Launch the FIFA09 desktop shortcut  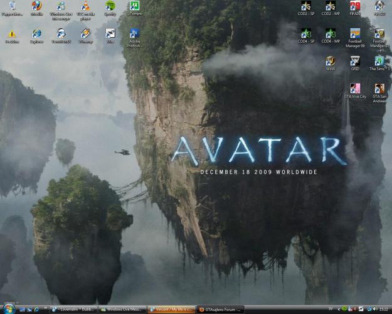tap(355, 8)
